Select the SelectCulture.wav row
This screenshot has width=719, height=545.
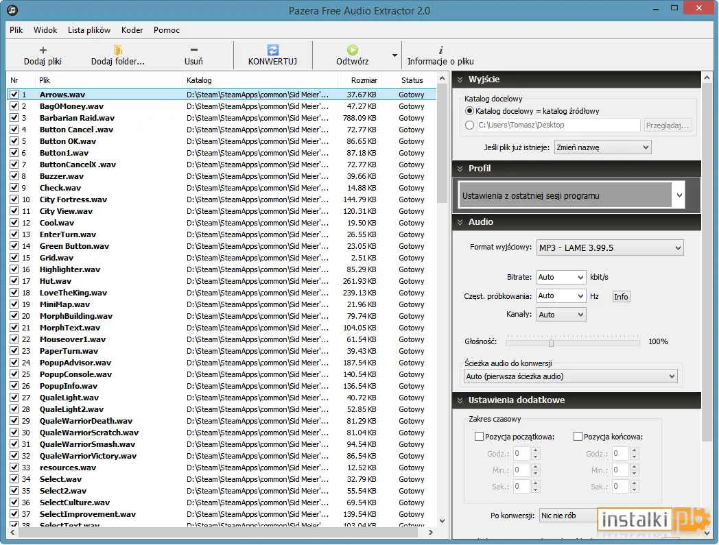pos(222,502)
